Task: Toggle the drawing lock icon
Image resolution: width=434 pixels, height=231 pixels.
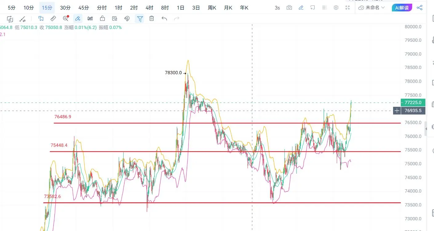Action: (102, 19)
